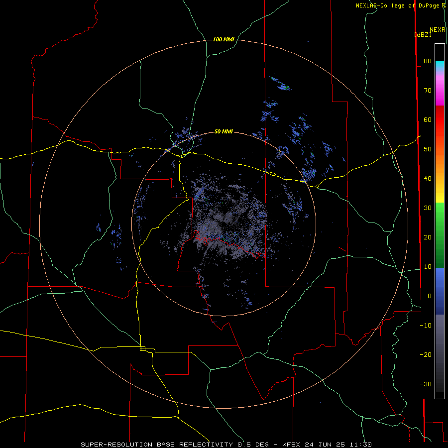Click the -30 value on the dBZ scale
This screenshot has height=448, width=448.
click(426, 384)
